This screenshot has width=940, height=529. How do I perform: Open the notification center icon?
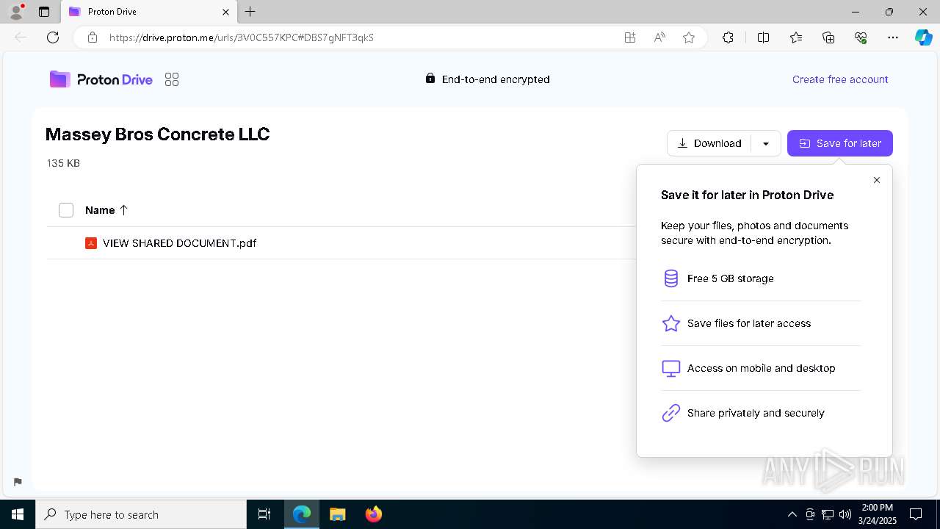click(916, 514)
